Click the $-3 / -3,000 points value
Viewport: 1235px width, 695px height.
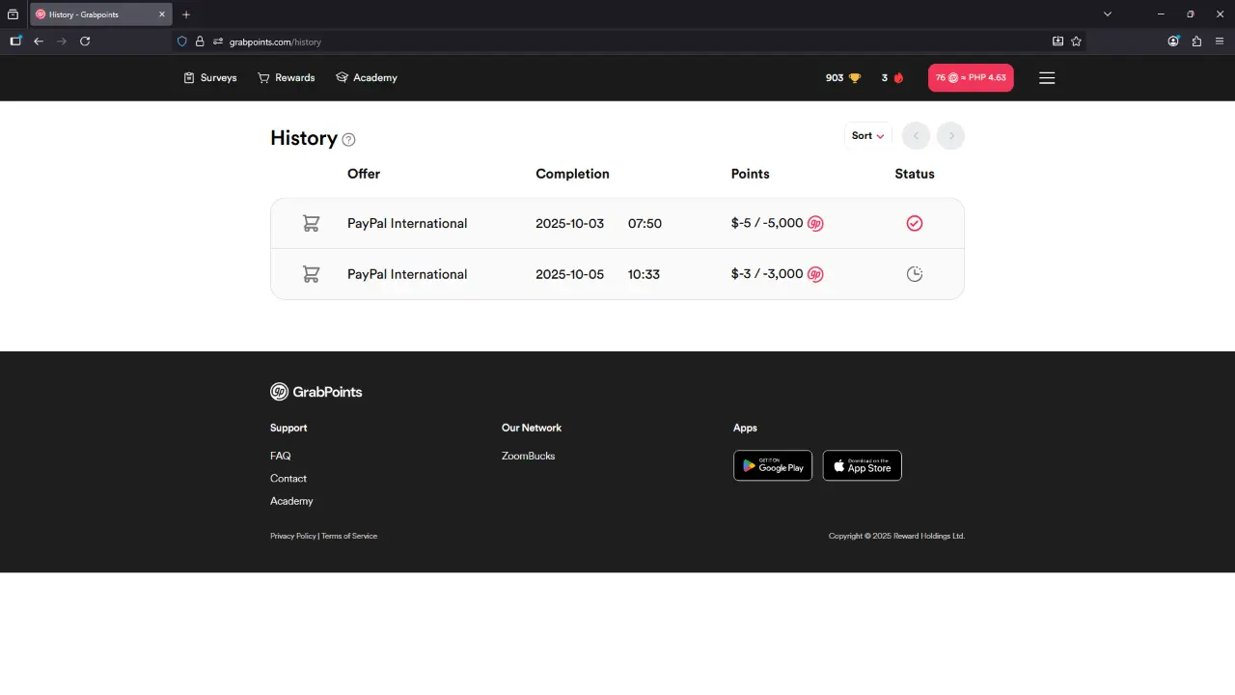(x=767, y=274)
